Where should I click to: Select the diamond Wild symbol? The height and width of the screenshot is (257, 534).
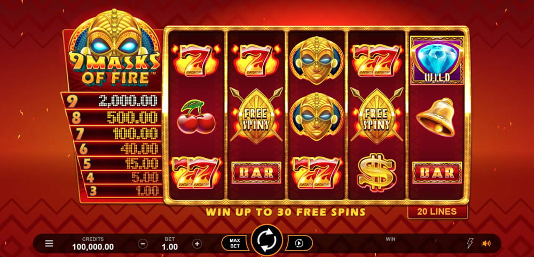click(437, 60)
